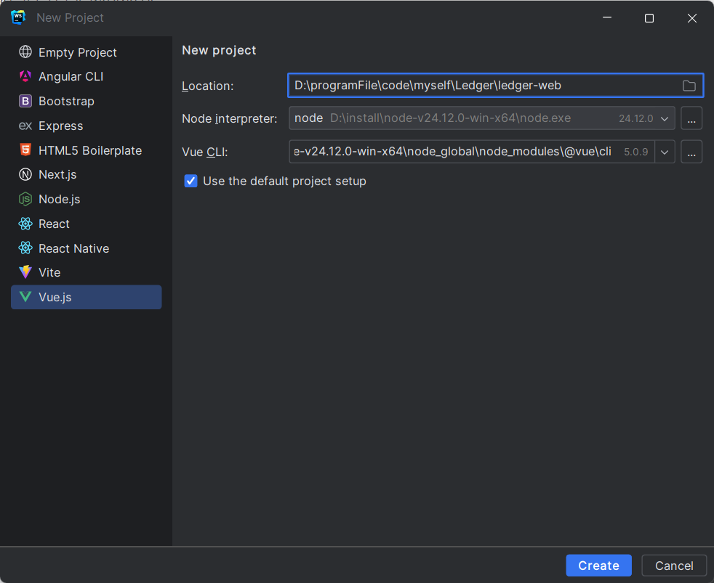Uncheck Use the default project setup

[x=190, y=181]
